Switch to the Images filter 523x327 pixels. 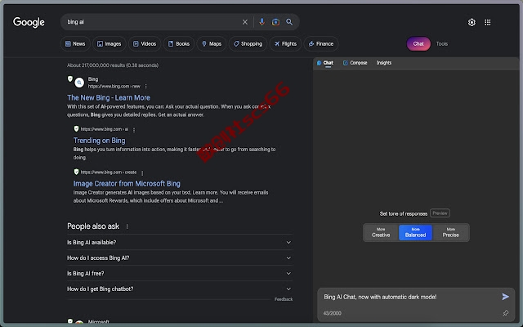109,43
